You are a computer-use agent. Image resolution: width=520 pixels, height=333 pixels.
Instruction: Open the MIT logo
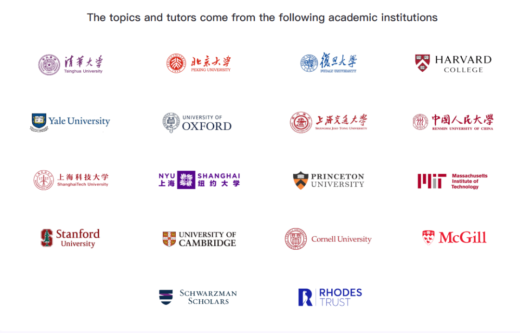tap(452, 181)
